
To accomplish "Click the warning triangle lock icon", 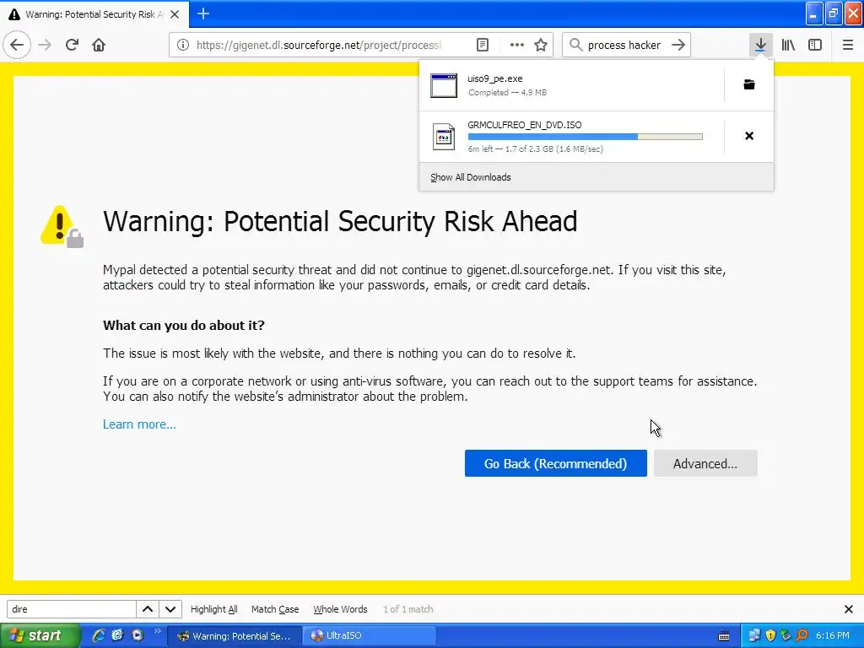I will point(62,226).
